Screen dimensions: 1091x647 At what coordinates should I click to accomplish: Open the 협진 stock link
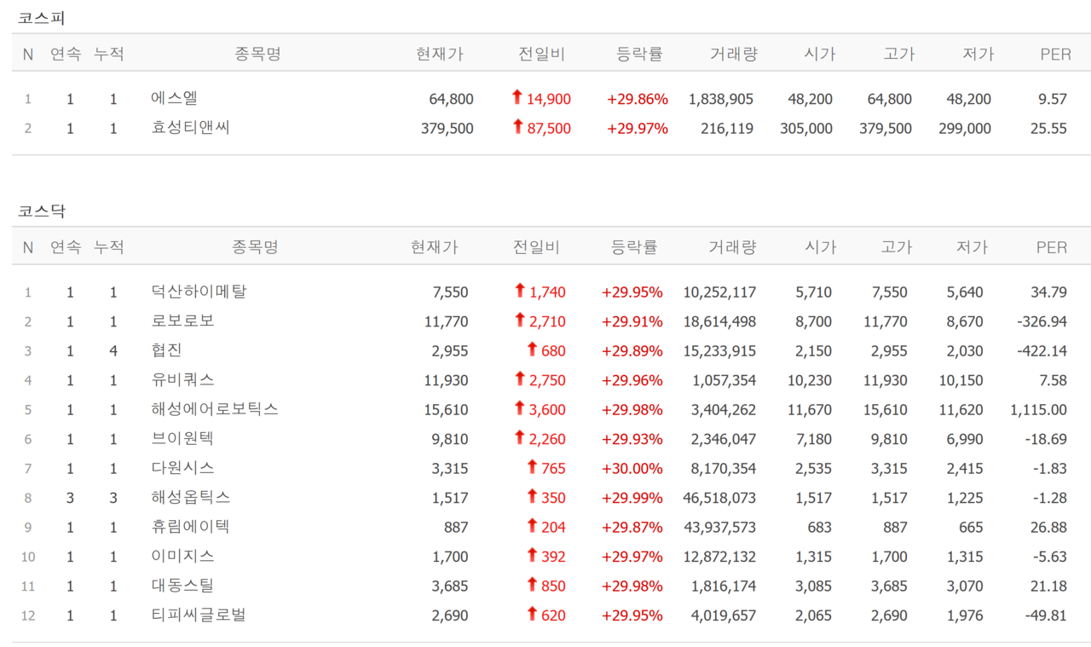[166, 350]
